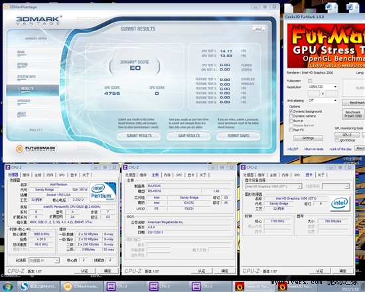The width and height of the screenshot is (365, 292).
Task: Open the Resolution 1280x720 dropdown
Action: pyautogui.click(x=323, y=87)
